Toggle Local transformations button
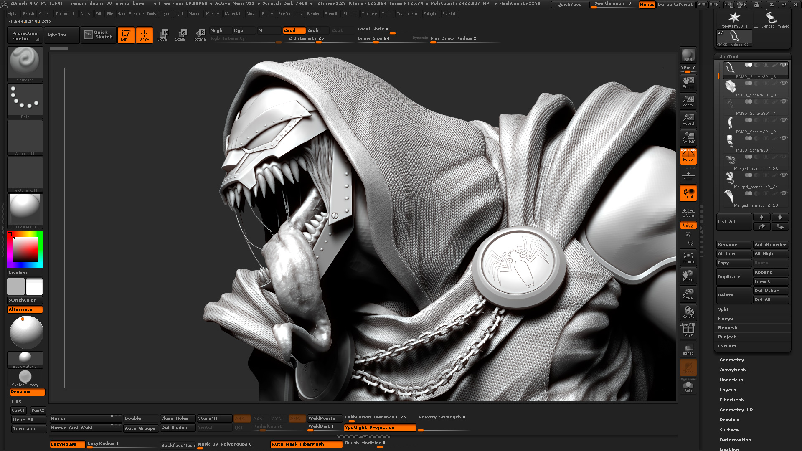 tap(688, 193)
